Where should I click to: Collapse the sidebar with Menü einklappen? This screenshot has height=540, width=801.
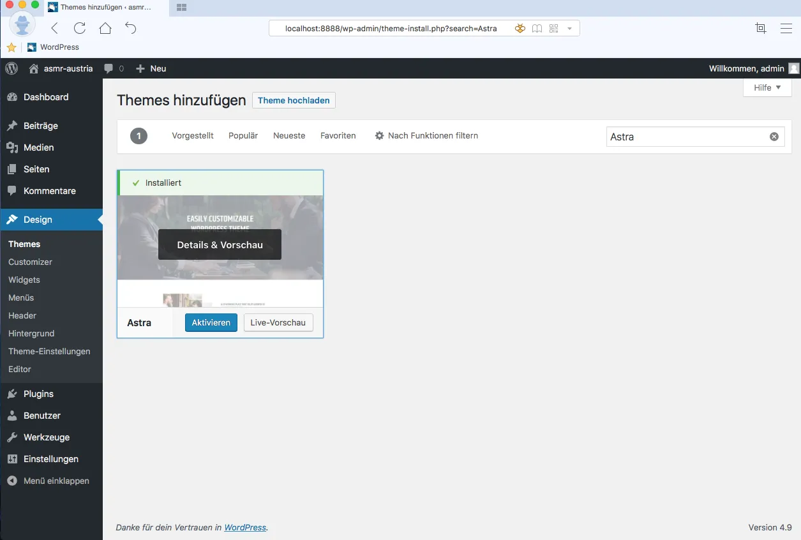coord(51,481)
